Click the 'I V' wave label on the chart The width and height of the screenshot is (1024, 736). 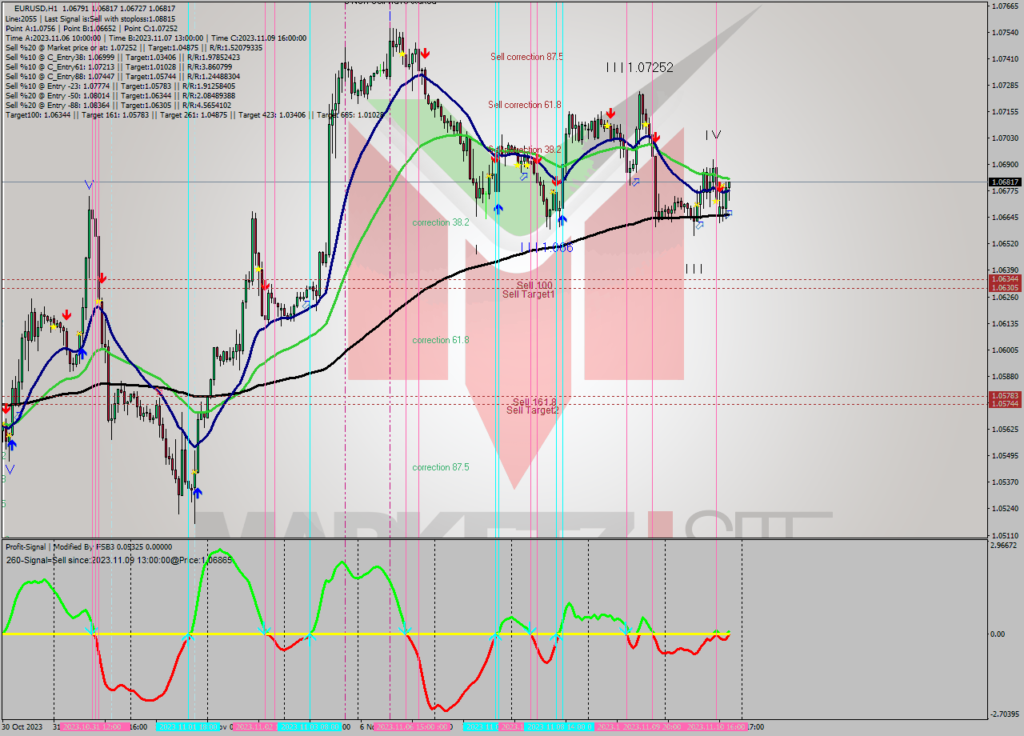pyautogui.click(x=713, y=134)
